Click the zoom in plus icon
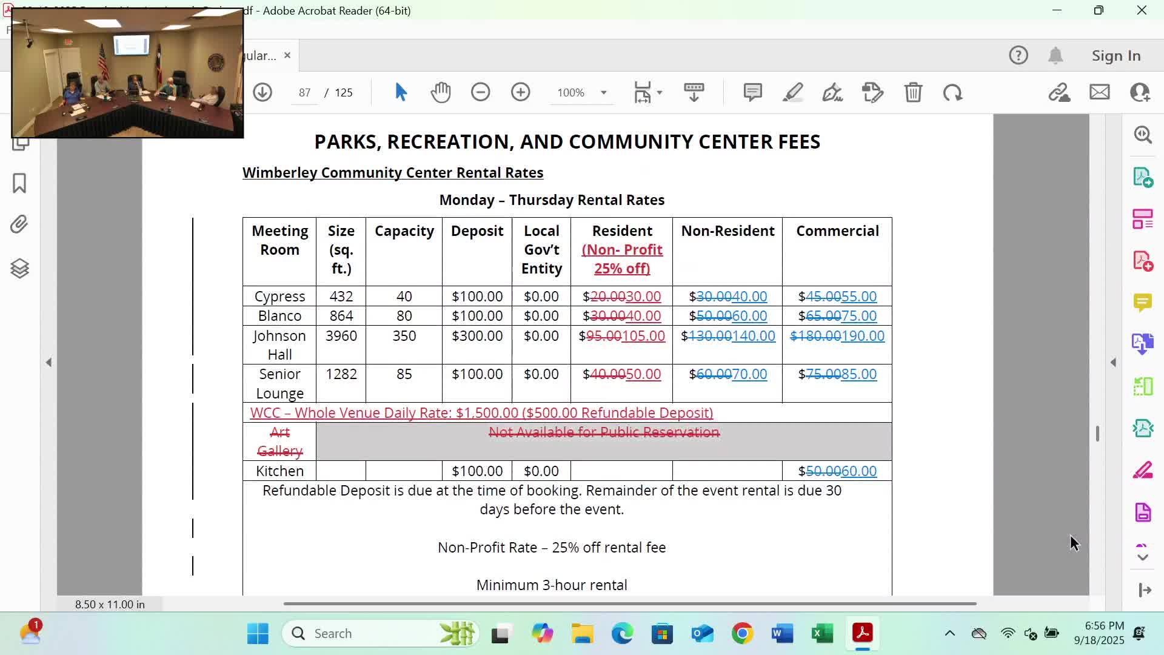Image resolution: width=1164 pixels, height=655 pixels. click(x=520, y=92)
